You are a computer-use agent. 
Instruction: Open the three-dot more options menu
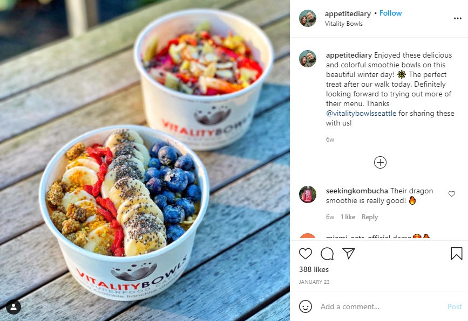click(x=458, y=18)
